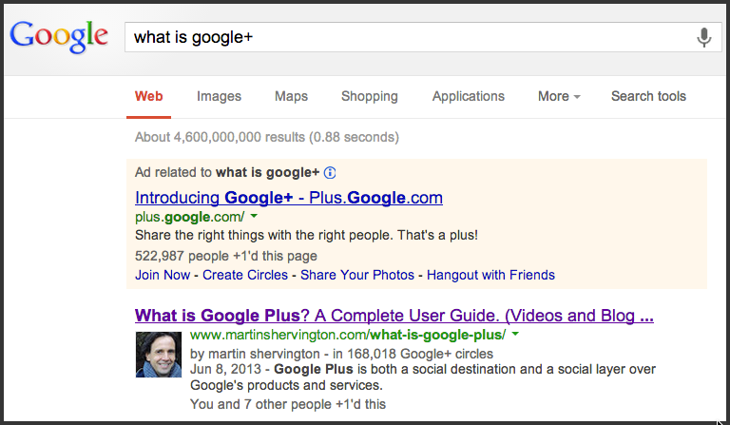Follow the Join Now sitelink
Screen dimensions: 730x425
tap(163, 275)
